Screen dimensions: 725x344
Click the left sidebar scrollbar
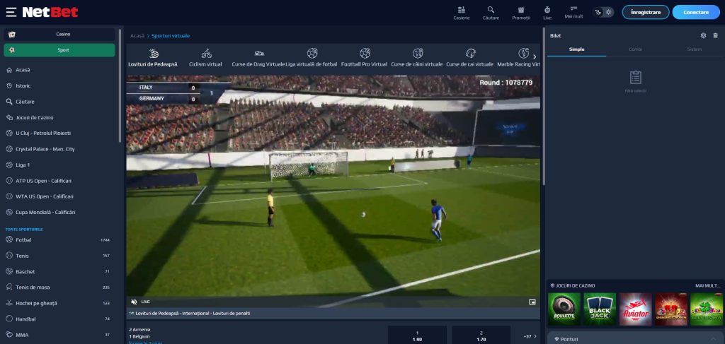(x=120, y=85)
